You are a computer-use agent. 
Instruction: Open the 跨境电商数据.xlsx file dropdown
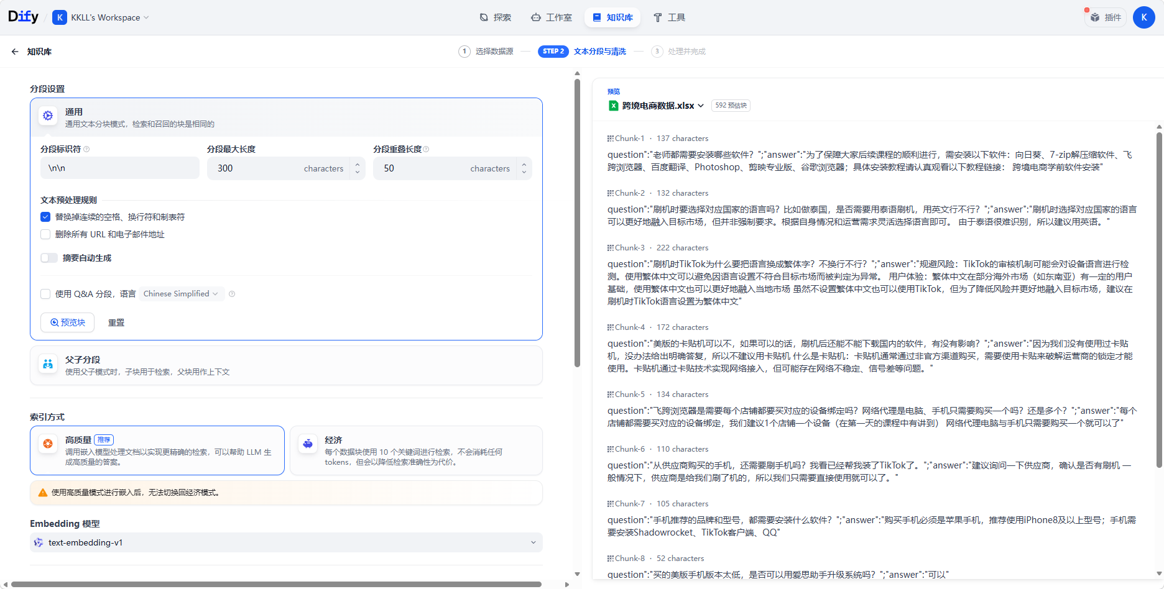656,106
